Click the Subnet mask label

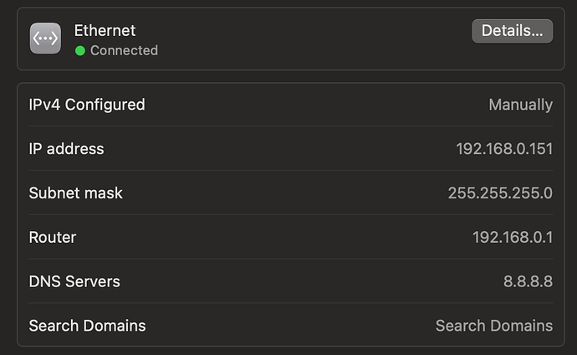[x=75, y=193]
